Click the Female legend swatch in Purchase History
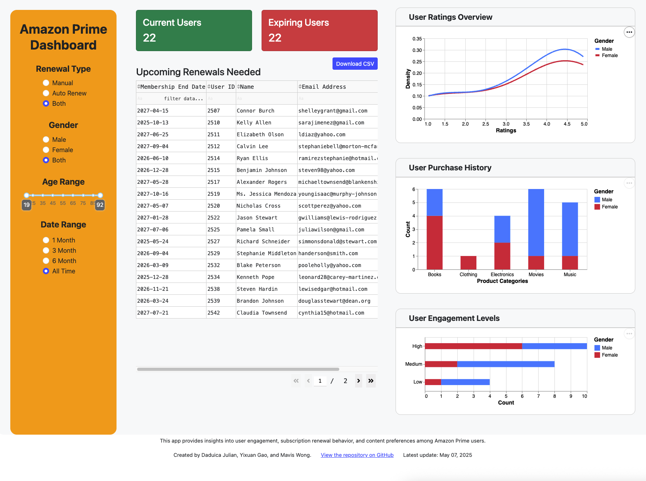646x481 pixels. pos(597,207)
